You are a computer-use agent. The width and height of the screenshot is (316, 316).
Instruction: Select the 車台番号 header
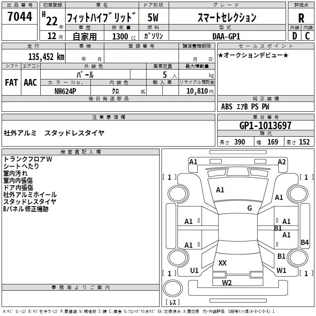coord(265,117)
